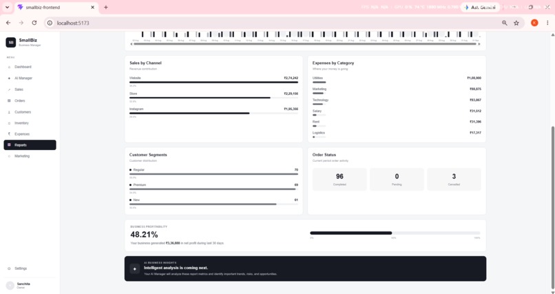
Task: Click the Website sales channel bar
Action: click(213, 82)
